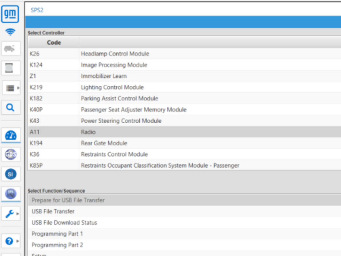Image resolution: width=341 pixels, height=256 pixels.
Task: Open the Wi-Fi connection status icon
Action: coord(10,32)
